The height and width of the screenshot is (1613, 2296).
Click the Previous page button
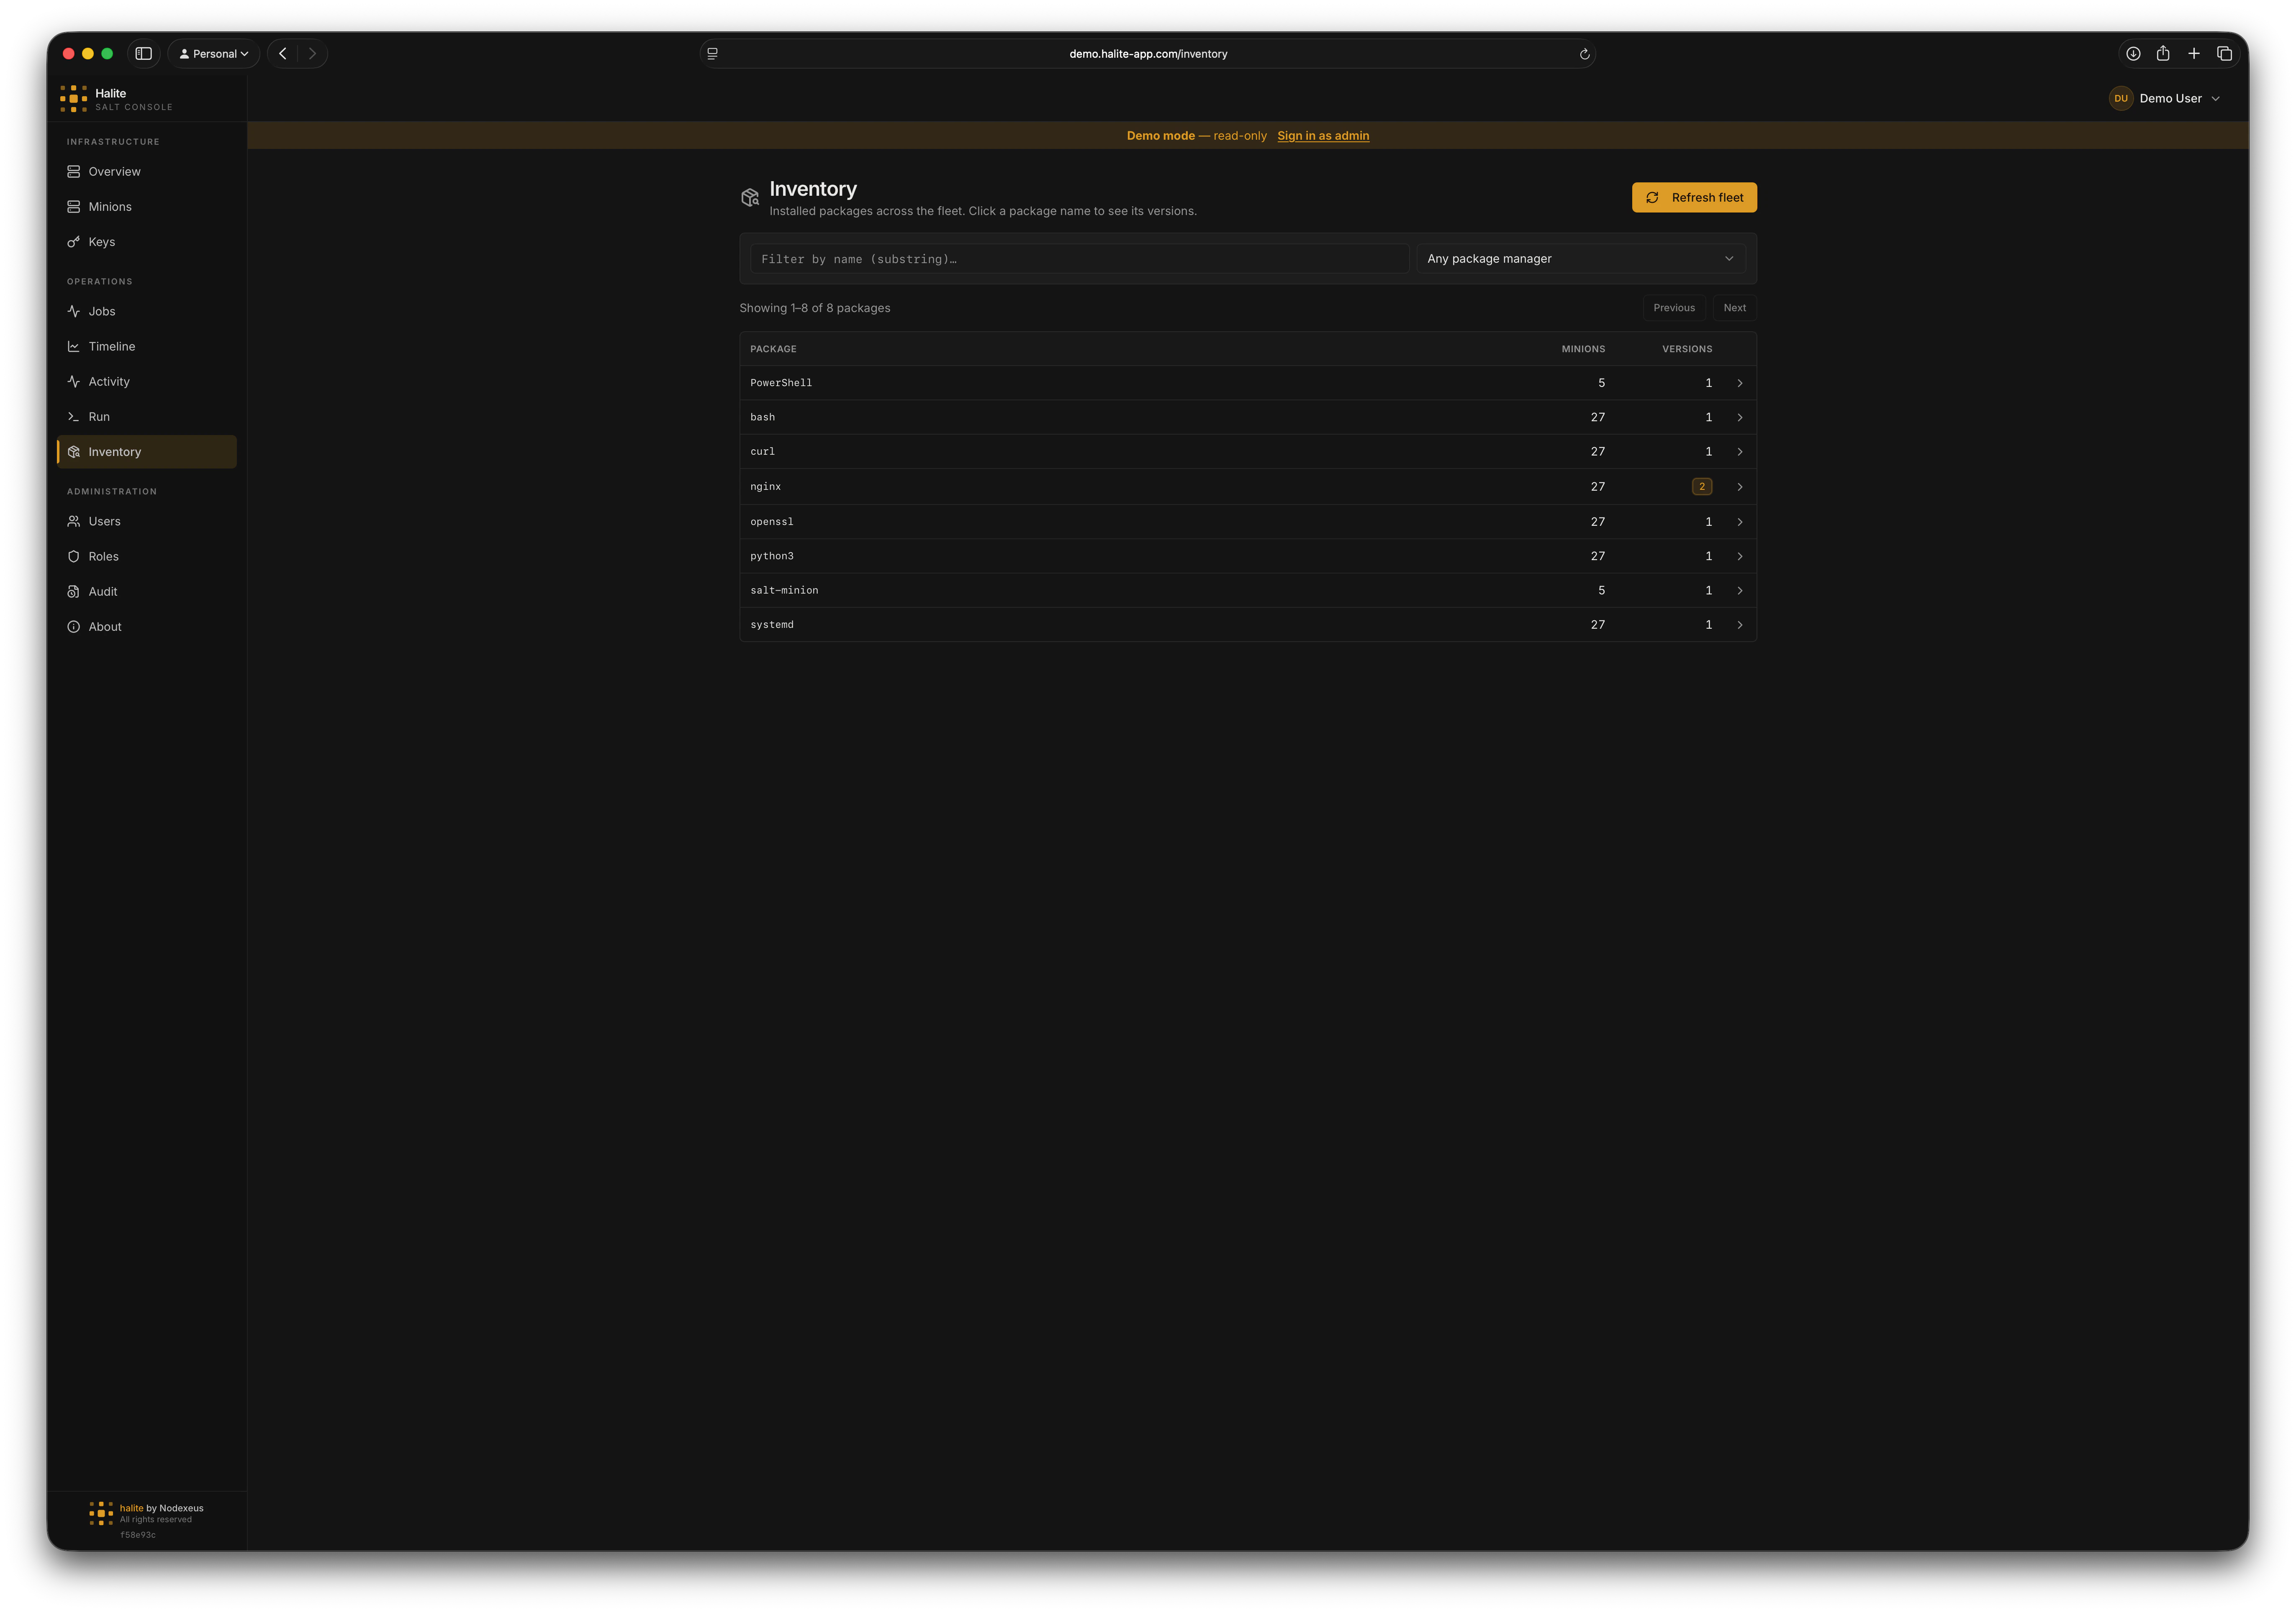(1674, 308)
